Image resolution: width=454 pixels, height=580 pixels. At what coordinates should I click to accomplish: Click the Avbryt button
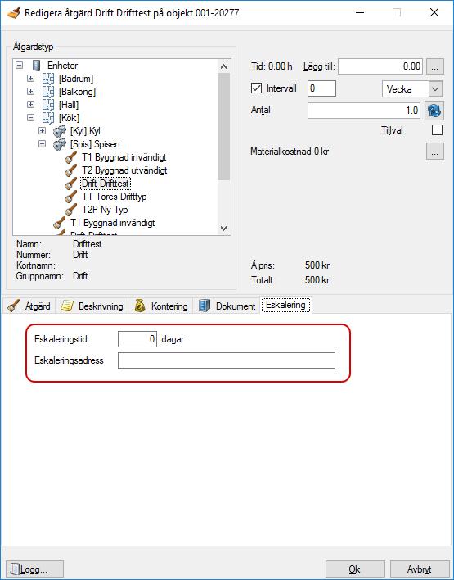420,569
